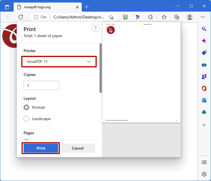Open print dialog help question mark
Image resolution: width=211 pixels, height=181 pixels.
pos(96,28)
